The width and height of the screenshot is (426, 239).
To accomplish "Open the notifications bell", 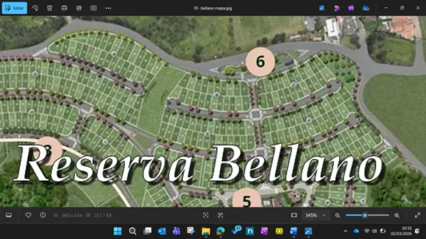I will click(417, 231).
